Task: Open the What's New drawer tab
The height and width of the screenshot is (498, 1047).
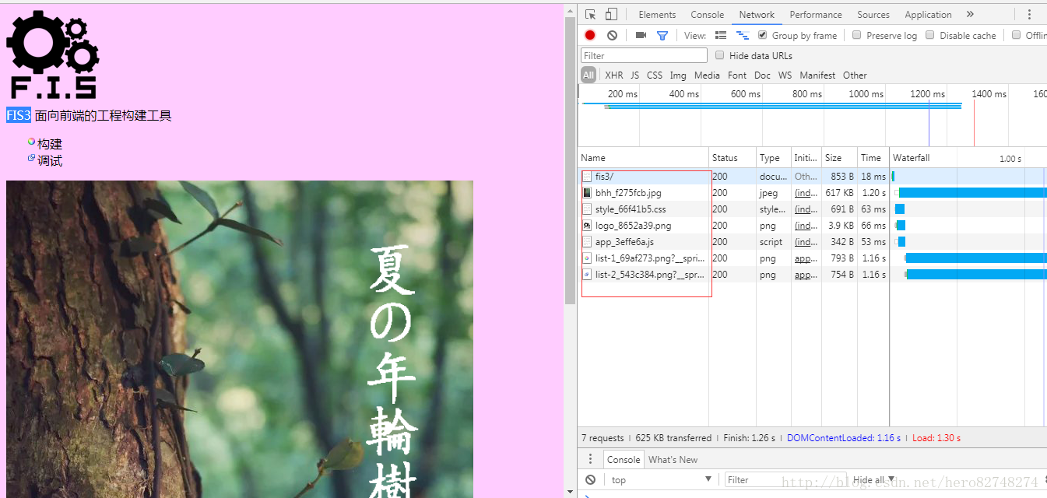Action: click(673, 459)
